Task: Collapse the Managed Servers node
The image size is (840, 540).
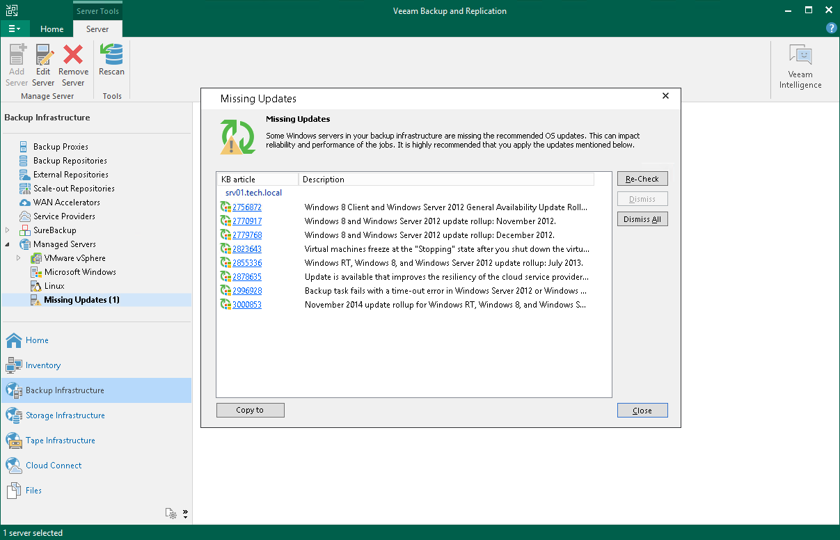Action: [8, 244]
